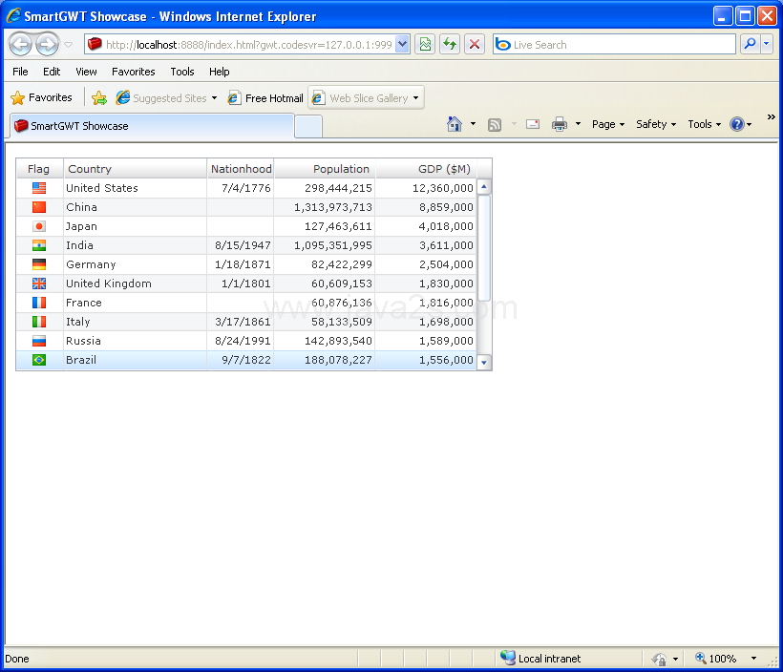Expand the Home button dropdown arrow
The image size is (783, 672).
pos(473,124)
